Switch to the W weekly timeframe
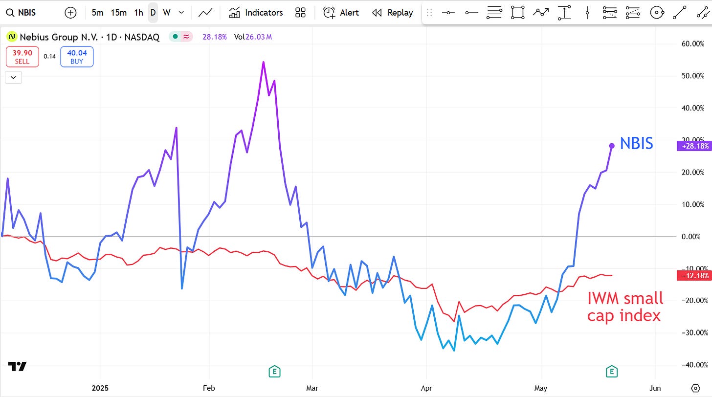 pyautogui.click(x=167, y=13)
